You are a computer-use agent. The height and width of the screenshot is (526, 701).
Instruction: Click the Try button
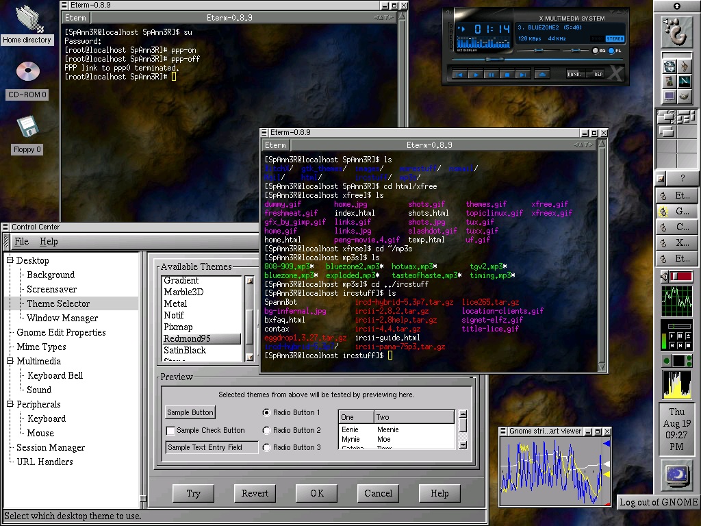coord(193,493)
